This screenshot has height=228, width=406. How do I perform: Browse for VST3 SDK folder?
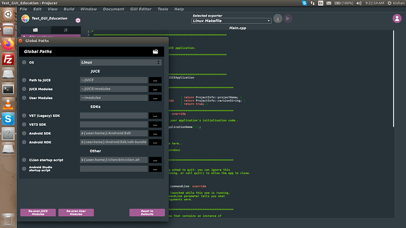pos(155,125)
